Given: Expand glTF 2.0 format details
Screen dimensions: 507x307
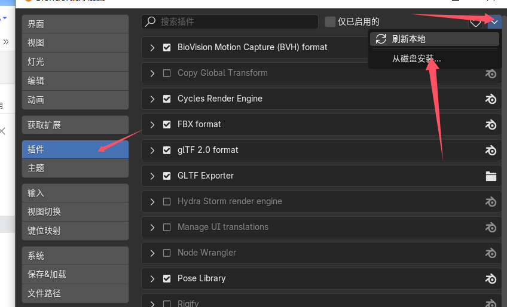Looking at the screenshot, I should (152, 151).
